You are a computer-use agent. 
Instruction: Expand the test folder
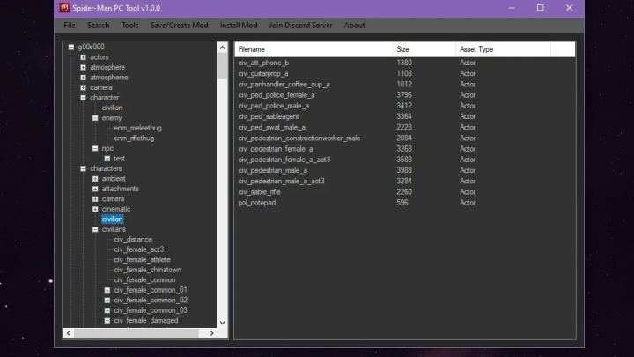tap(107, 159)
